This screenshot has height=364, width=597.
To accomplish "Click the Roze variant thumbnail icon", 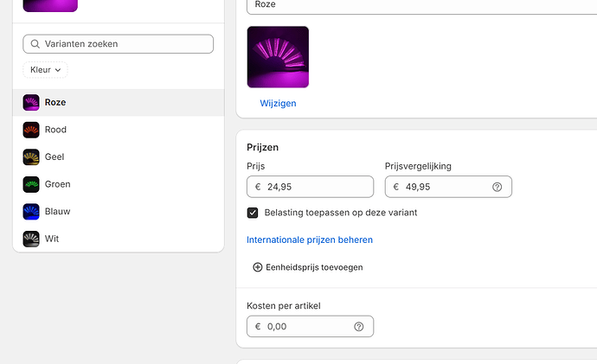I will 31,102.
